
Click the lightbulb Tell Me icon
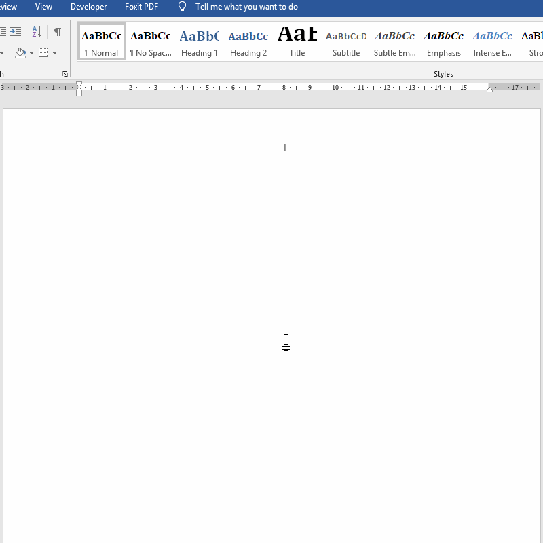coord(182,7)
